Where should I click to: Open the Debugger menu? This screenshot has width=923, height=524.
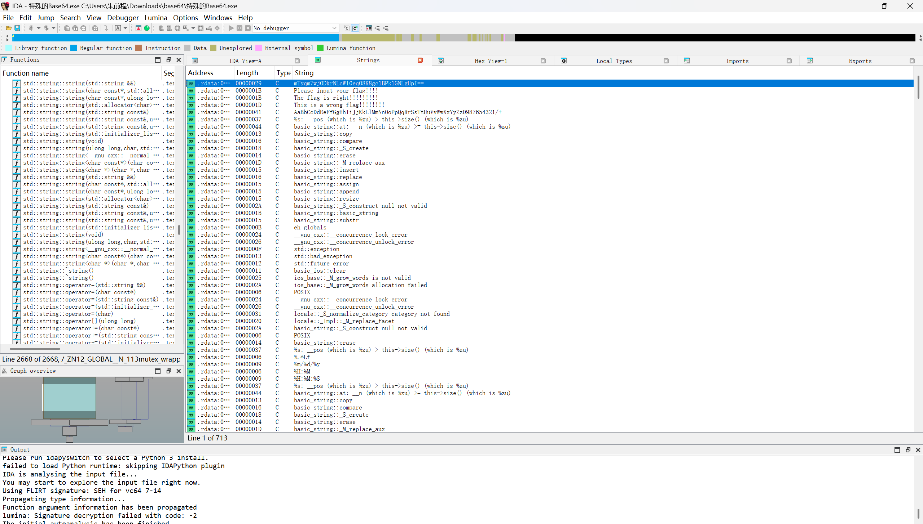(x=123, y=18)
